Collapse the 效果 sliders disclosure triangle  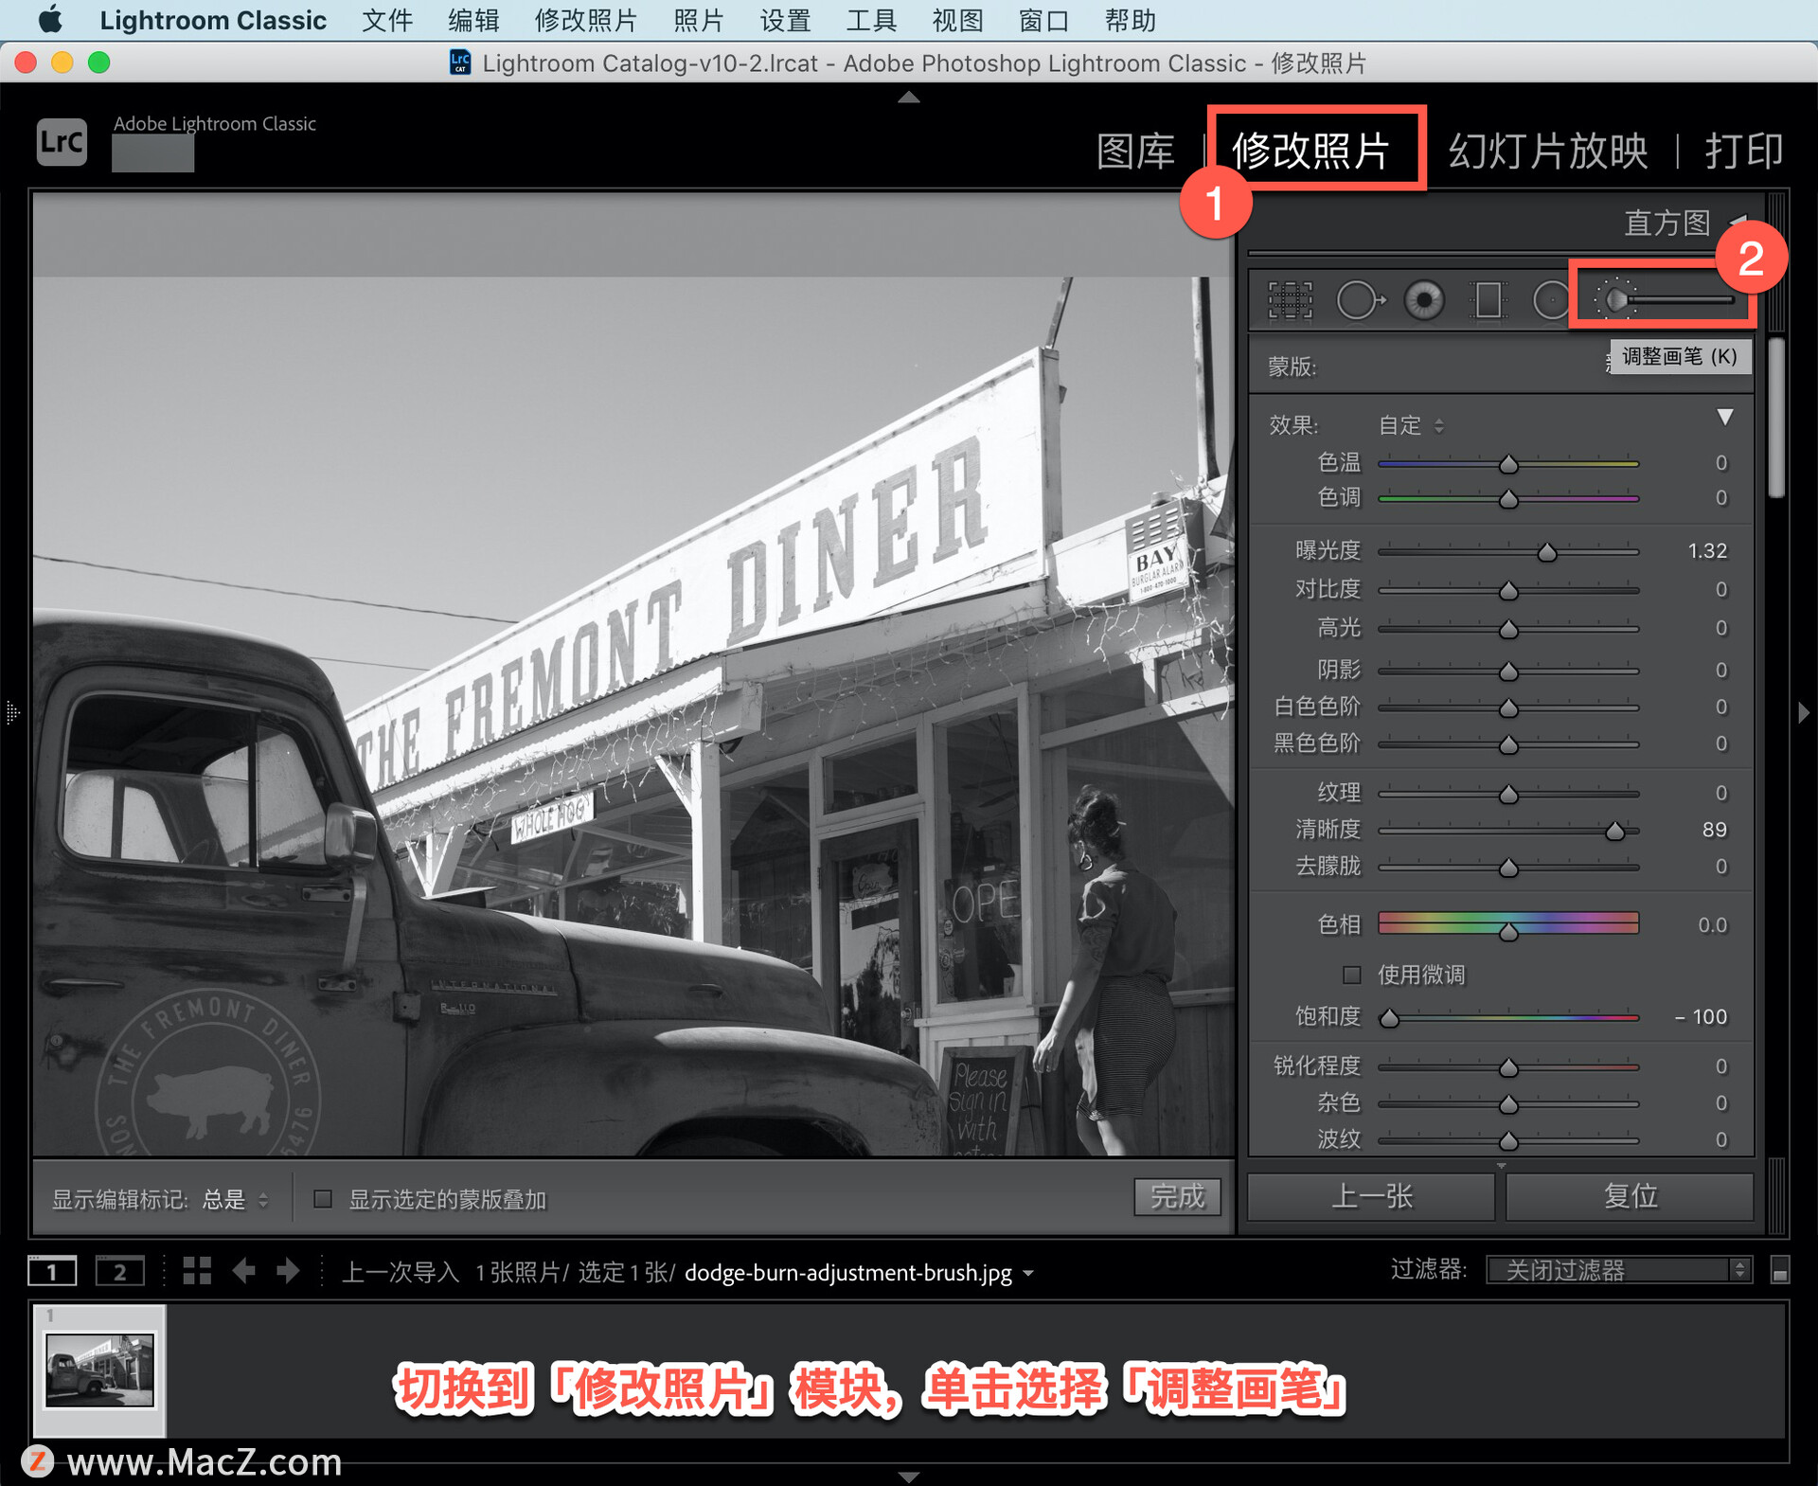coord(1725,417)
